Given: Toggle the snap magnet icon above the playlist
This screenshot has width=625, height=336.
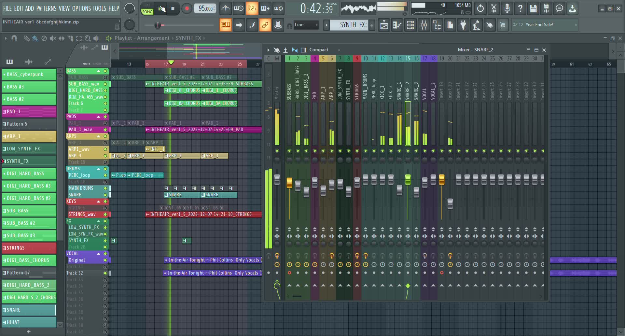Looking at the screenshot, I should pyautogui.click(x=14, y=38).
